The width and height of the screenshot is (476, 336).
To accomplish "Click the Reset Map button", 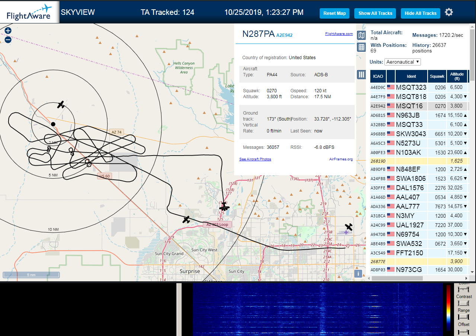I will [x=335, y=13].
